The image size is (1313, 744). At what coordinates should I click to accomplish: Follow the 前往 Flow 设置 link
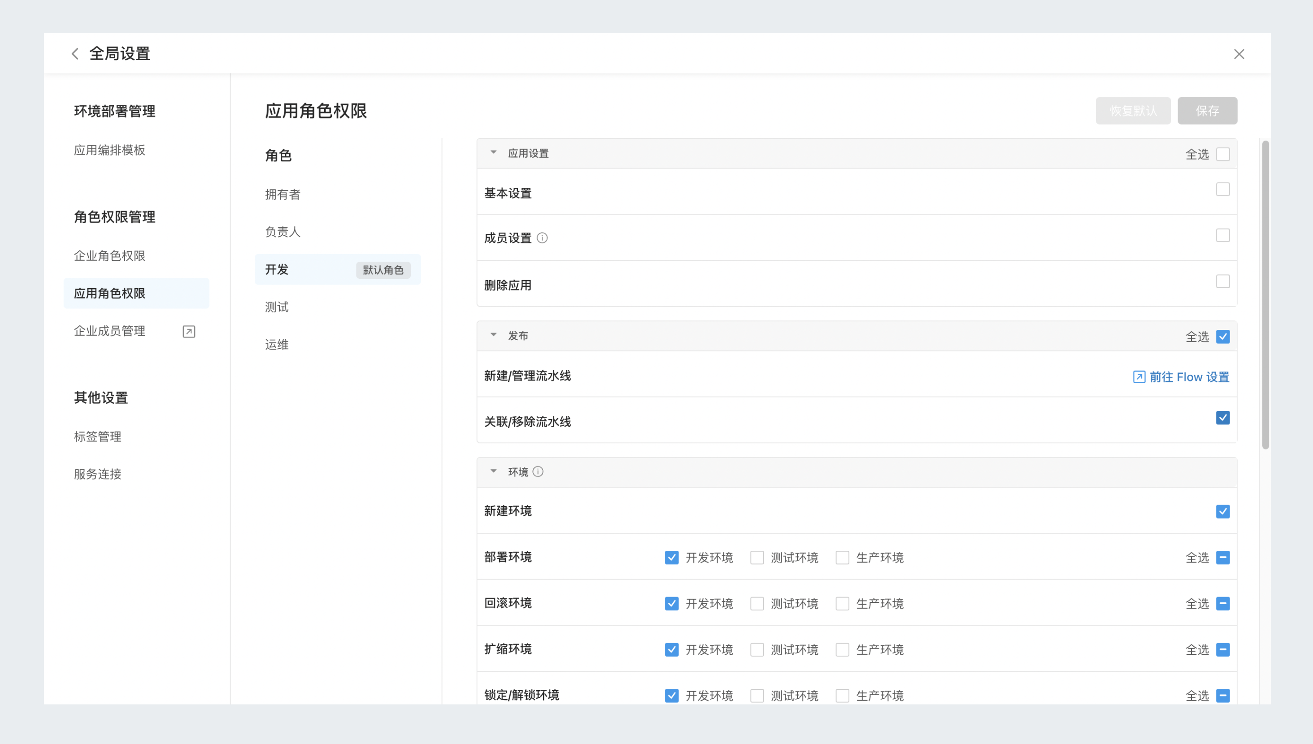click(x=1189, y=377)
